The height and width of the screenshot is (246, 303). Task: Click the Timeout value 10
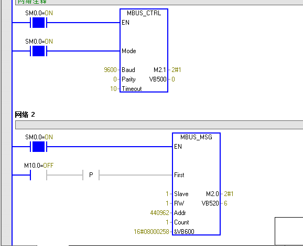click(x=113, y=89)
